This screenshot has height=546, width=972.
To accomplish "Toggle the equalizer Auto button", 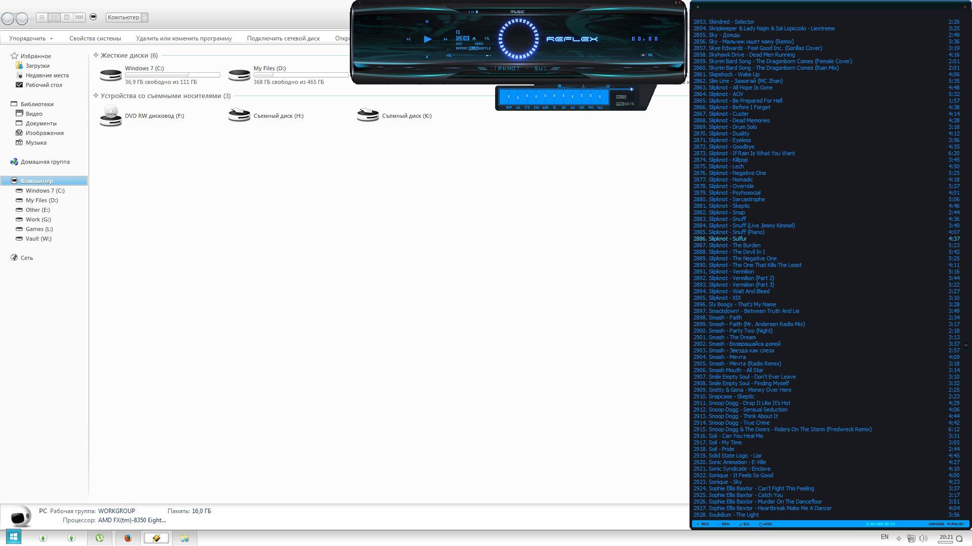I will point(621,97).
